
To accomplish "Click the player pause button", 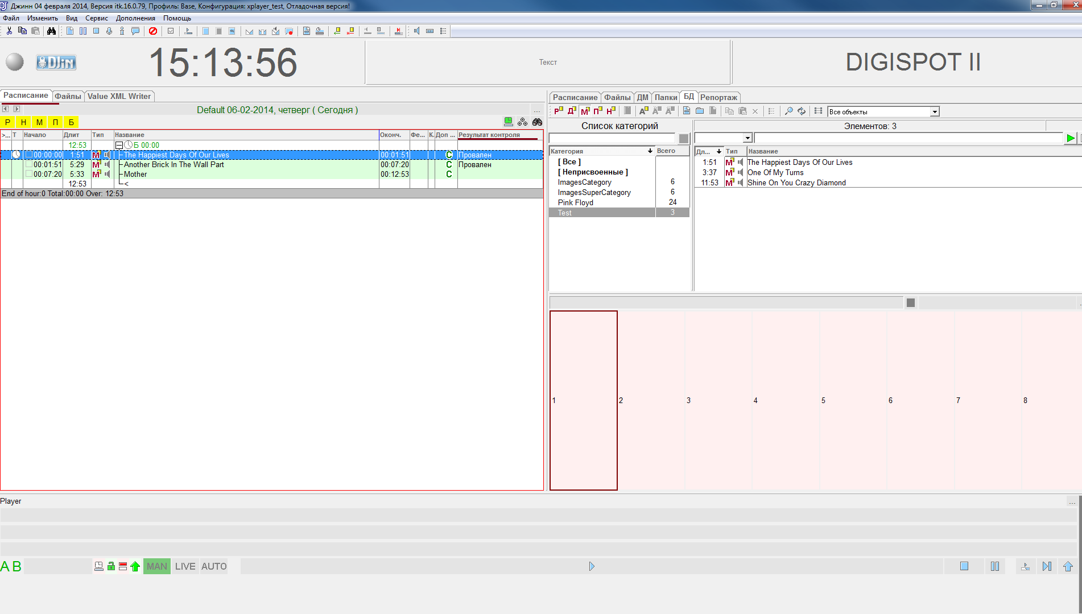I will [995, 566].
